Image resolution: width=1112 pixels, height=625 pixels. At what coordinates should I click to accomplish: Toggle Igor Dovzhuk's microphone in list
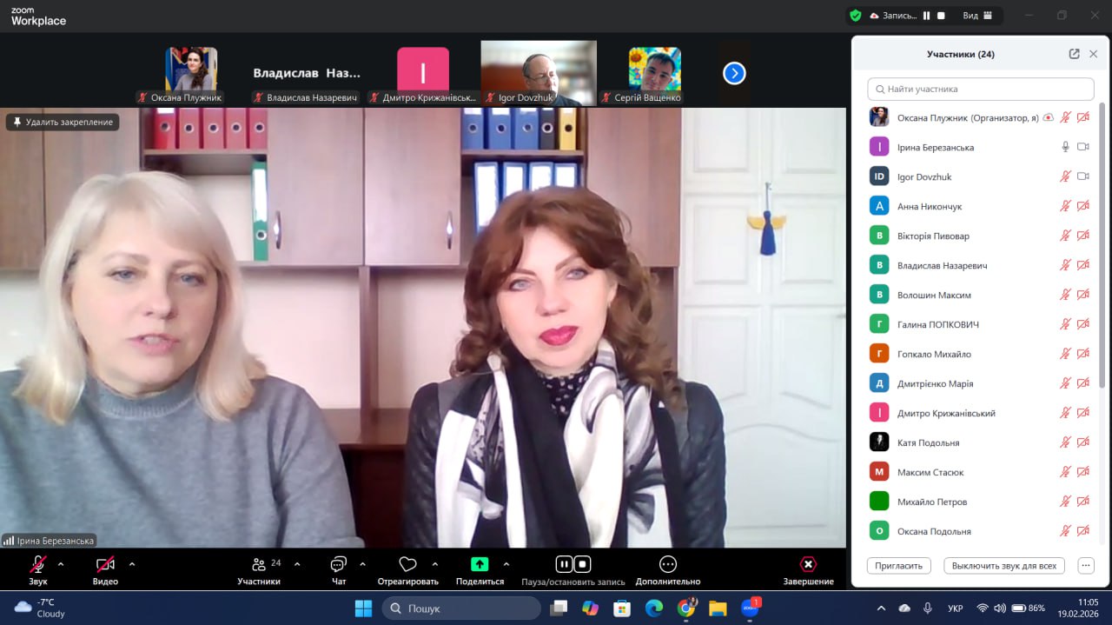pos(1065,176)
